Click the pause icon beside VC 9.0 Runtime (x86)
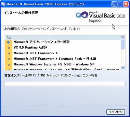The height and width of the screenshot is (117, 130). tap(9, 48)
